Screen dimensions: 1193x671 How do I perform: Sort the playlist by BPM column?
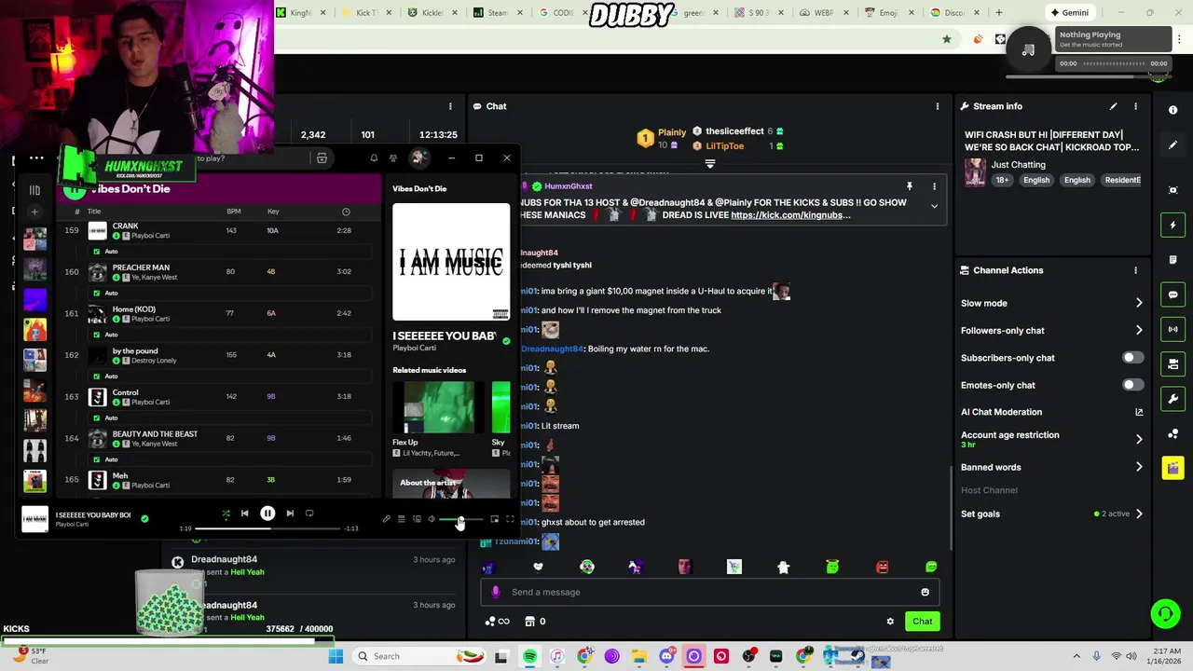point(233,212)
